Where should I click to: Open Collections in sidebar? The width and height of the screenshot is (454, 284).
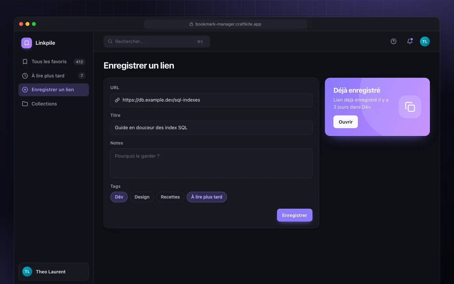[54, 104]
